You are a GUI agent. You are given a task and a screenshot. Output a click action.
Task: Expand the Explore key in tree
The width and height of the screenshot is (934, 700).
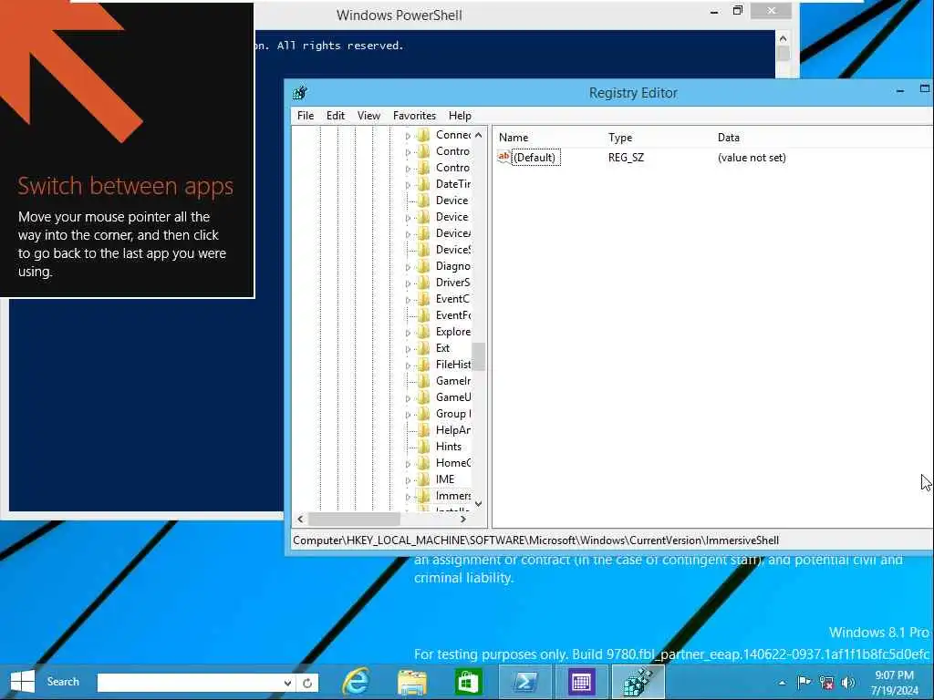pyautogui.click(x=408, y=333)
